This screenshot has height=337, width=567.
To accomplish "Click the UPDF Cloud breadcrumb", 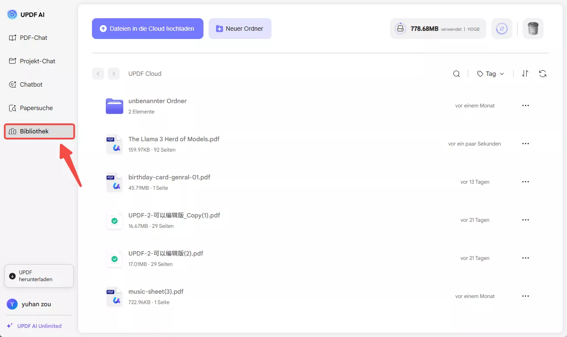I will point(145,74).
